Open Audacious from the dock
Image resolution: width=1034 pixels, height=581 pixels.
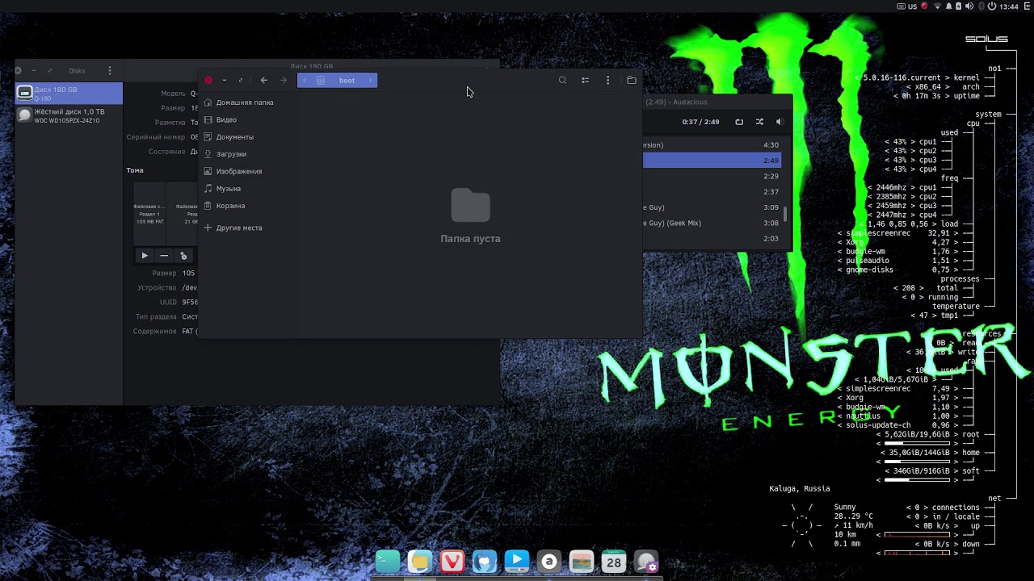549,562
